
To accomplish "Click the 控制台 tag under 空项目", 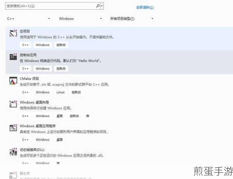I will (61, 45).
